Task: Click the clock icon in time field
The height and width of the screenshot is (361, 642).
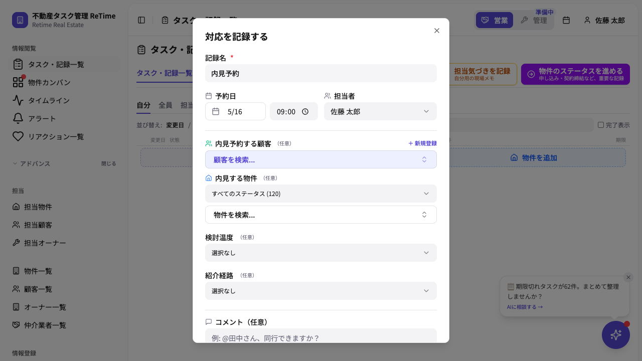Action: tap(305, 112)
